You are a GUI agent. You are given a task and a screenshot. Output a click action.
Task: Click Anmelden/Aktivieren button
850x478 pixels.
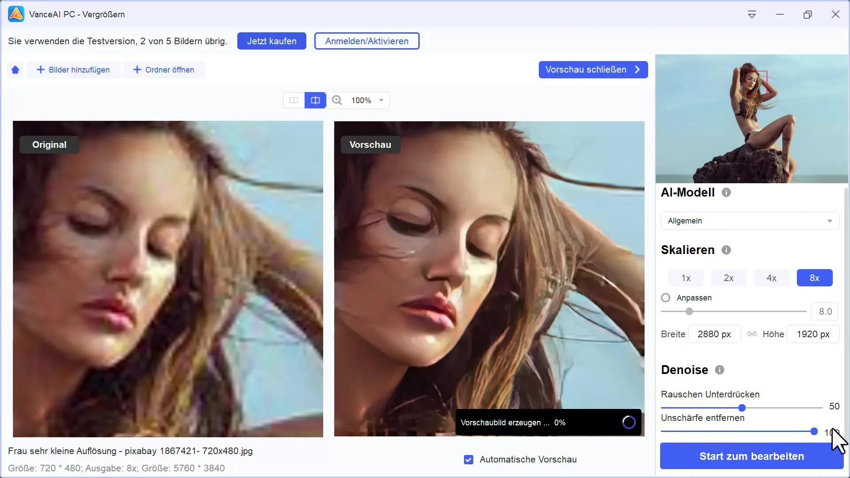point(367,41)
